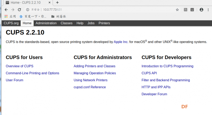The image size is (212, 115).
Task: Open the CUPS.org navigation item
Action: 11,23
